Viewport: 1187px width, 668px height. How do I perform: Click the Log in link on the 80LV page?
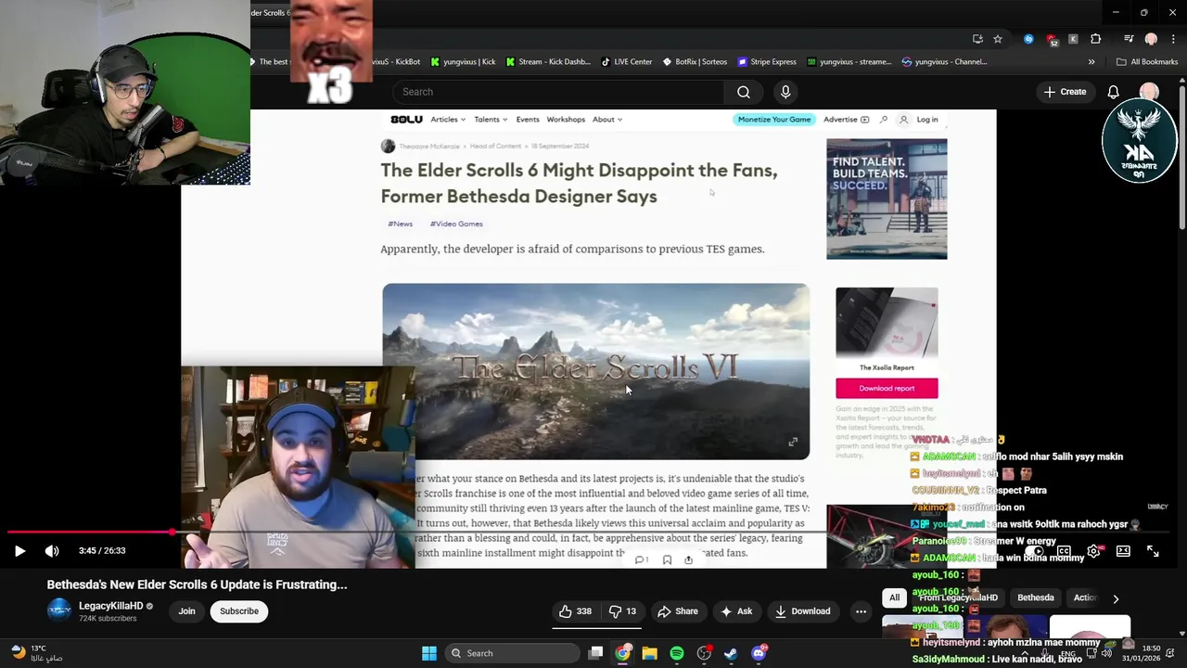pyautogui.click(x=927, y=120)
